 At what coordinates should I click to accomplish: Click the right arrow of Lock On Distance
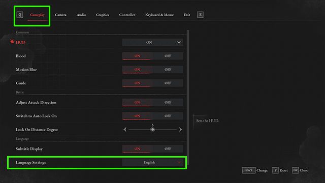click(180, 130)
